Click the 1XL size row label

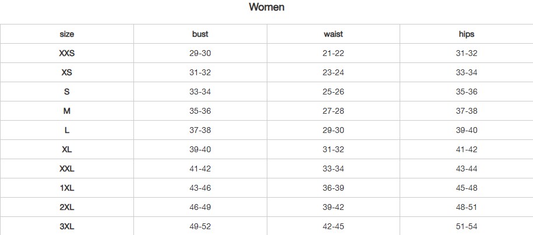click(67, 188)
